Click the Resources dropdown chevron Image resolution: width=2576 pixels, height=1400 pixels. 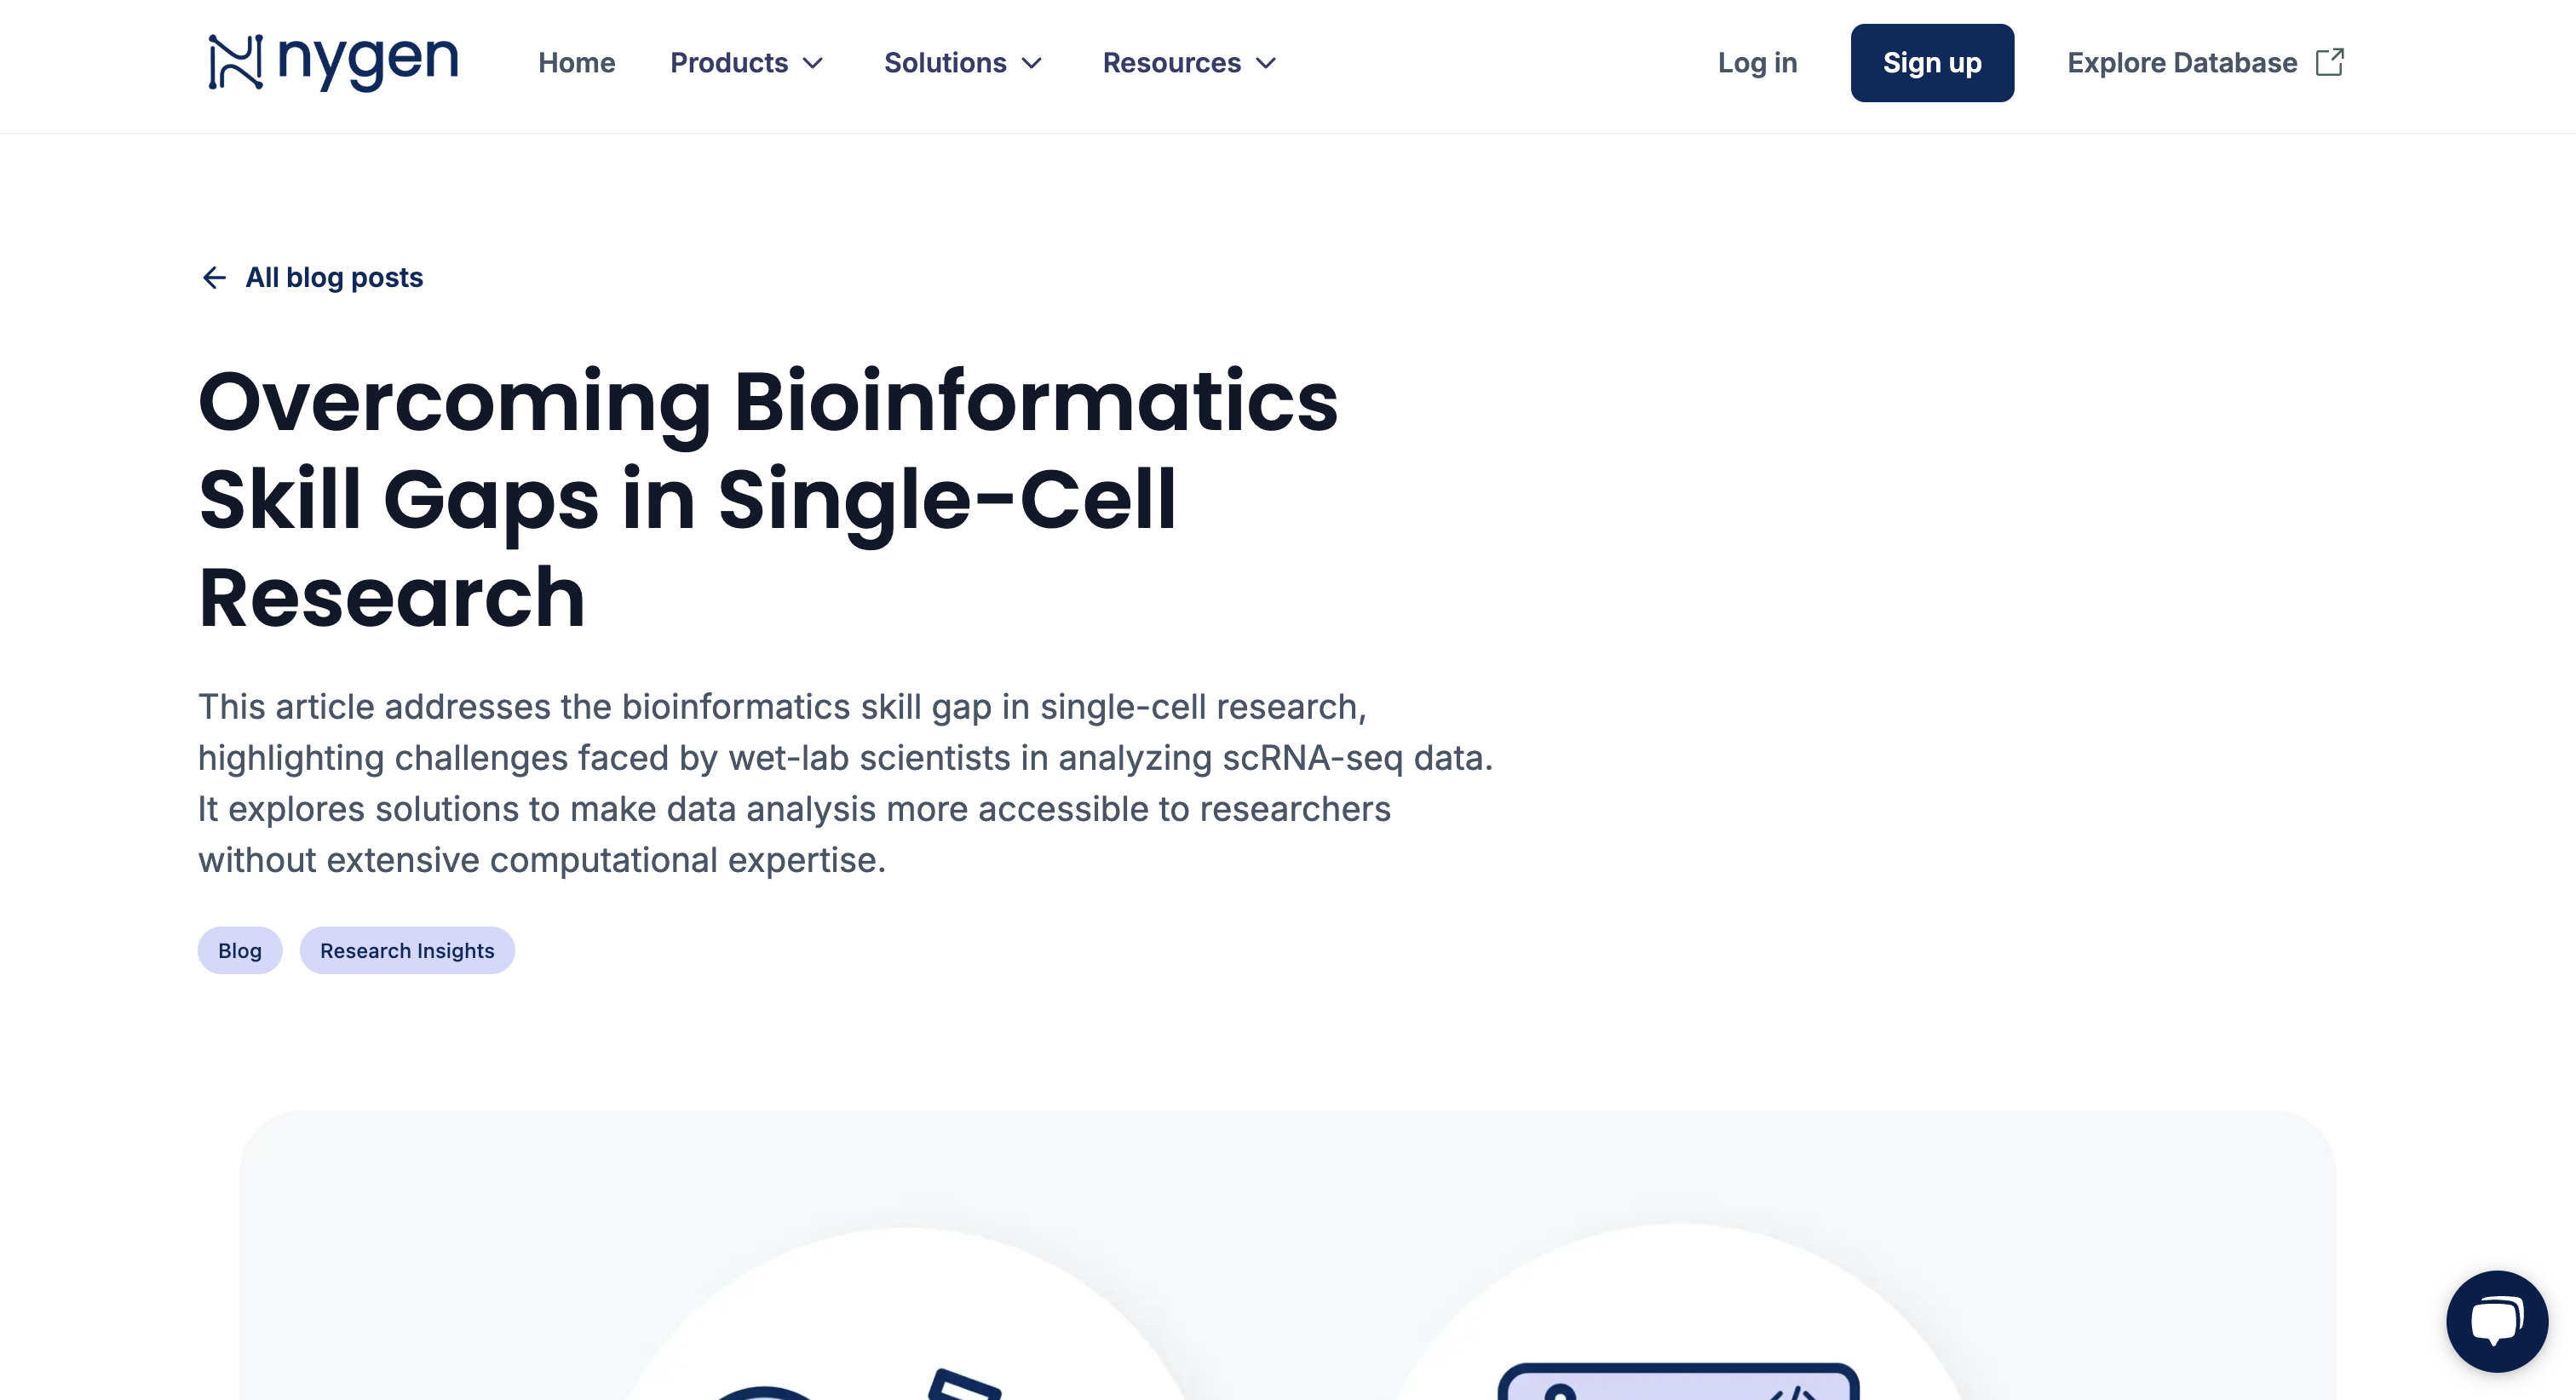[x=1266, y=63]
